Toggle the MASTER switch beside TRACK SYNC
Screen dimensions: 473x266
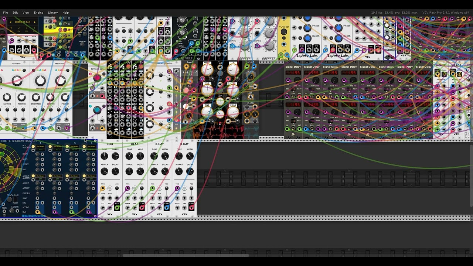(x=15, y=199)
